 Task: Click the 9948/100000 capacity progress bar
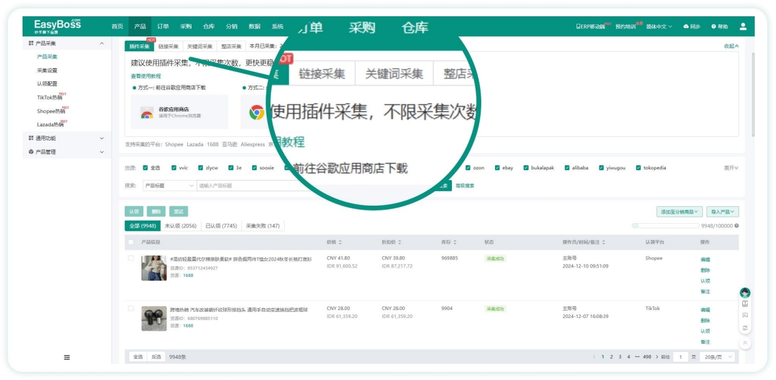click(665, 226)
